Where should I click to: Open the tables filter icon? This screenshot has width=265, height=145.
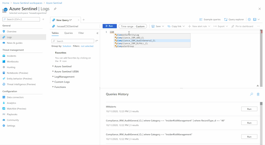[x=97, y=41]
